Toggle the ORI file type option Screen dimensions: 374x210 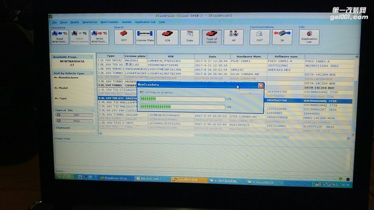click(x=76, y=114)
